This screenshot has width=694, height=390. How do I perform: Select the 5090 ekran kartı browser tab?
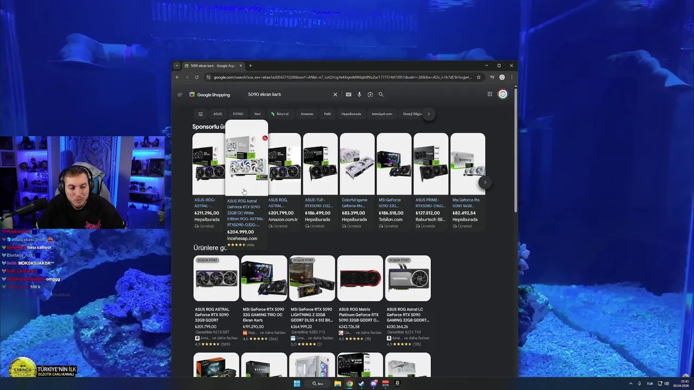pos(213,66)
